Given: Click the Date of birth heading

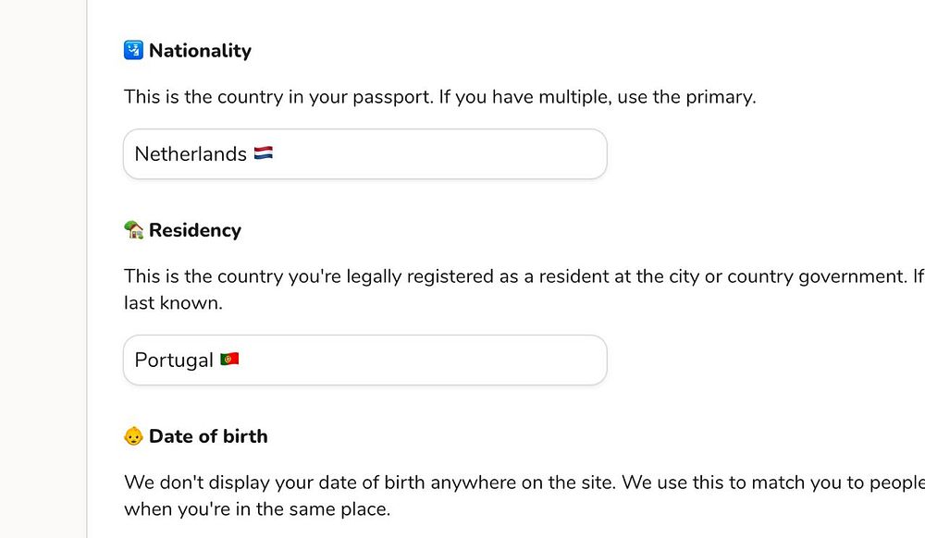Looking at the screenshot, I should (208, 436).
